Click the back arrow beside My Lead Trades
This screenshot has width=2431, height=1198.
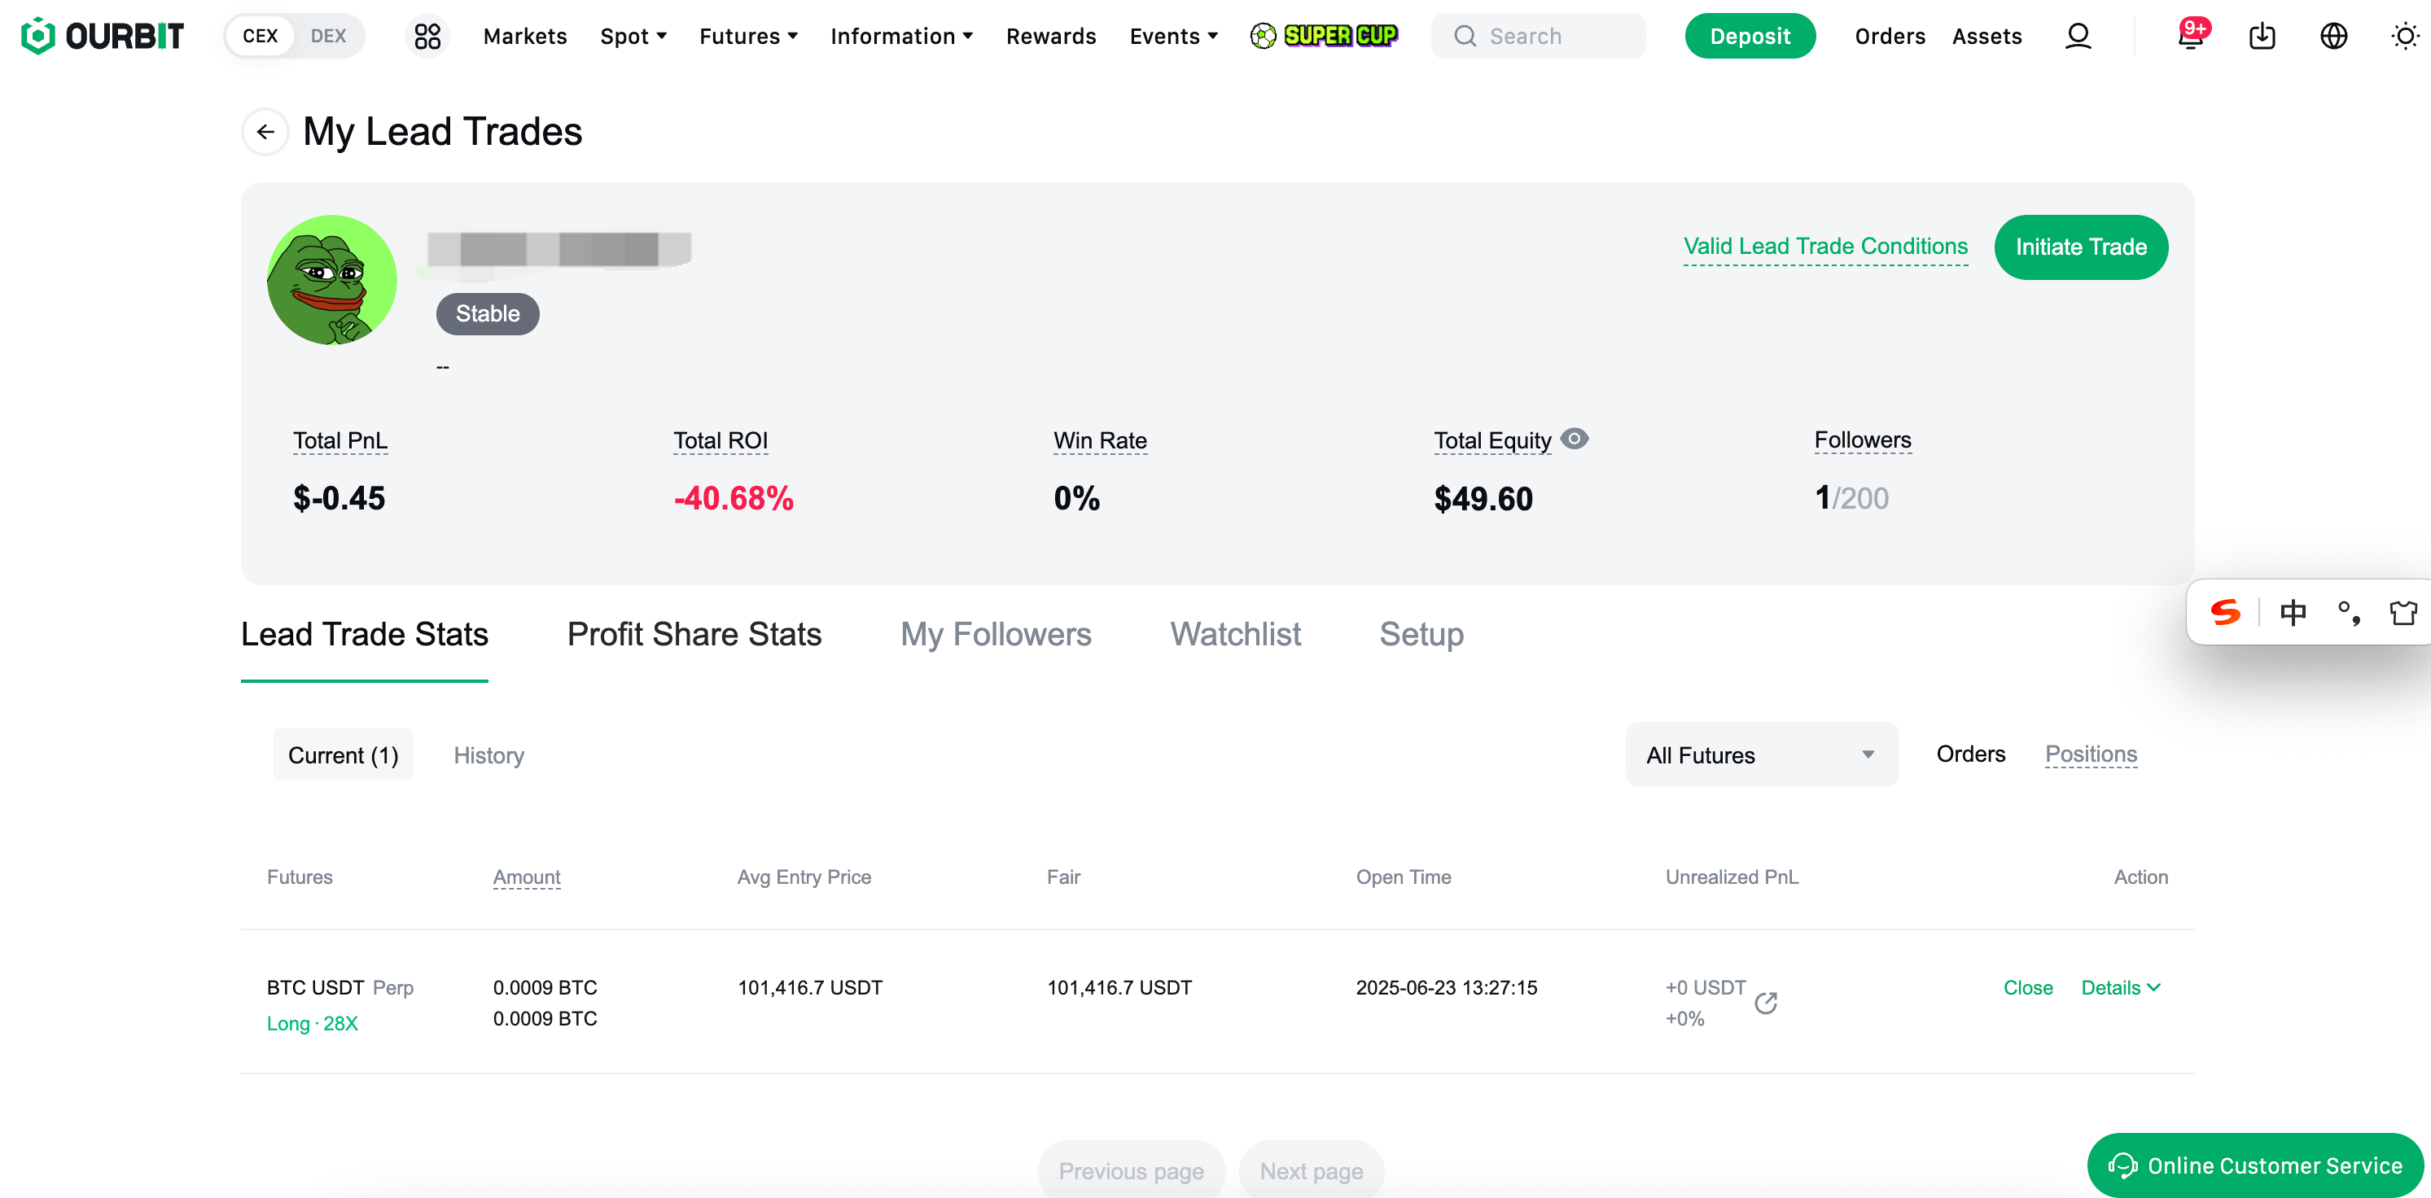pyautogui.click(x=265, y=132)
